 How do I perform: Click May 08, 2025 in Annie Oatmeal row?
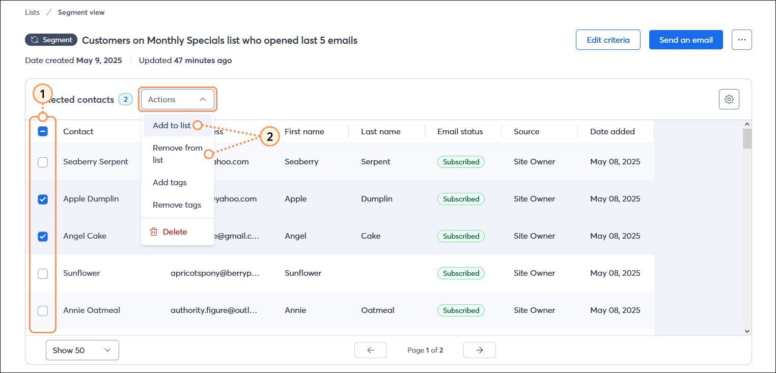click(x=615, y=310)
